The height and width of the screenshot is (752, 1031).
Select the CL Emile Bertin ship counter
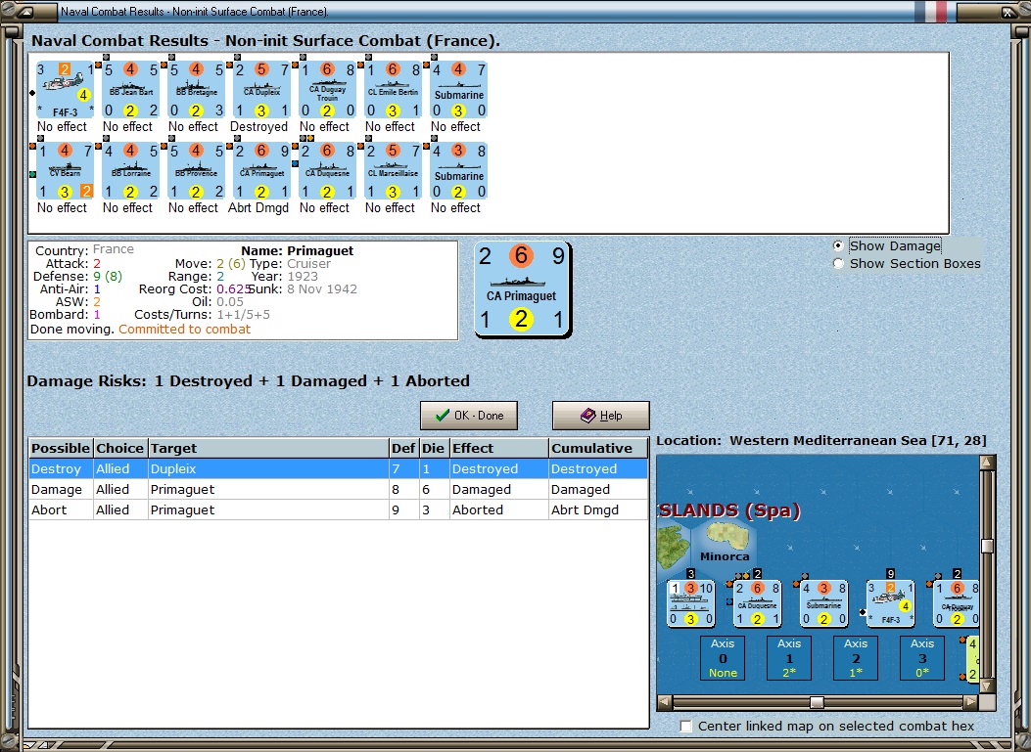[394, 89]
